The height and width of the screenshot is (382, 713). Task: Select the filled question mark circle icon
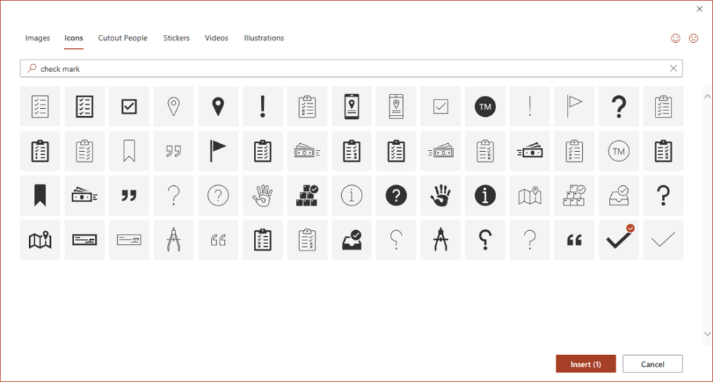396,195
